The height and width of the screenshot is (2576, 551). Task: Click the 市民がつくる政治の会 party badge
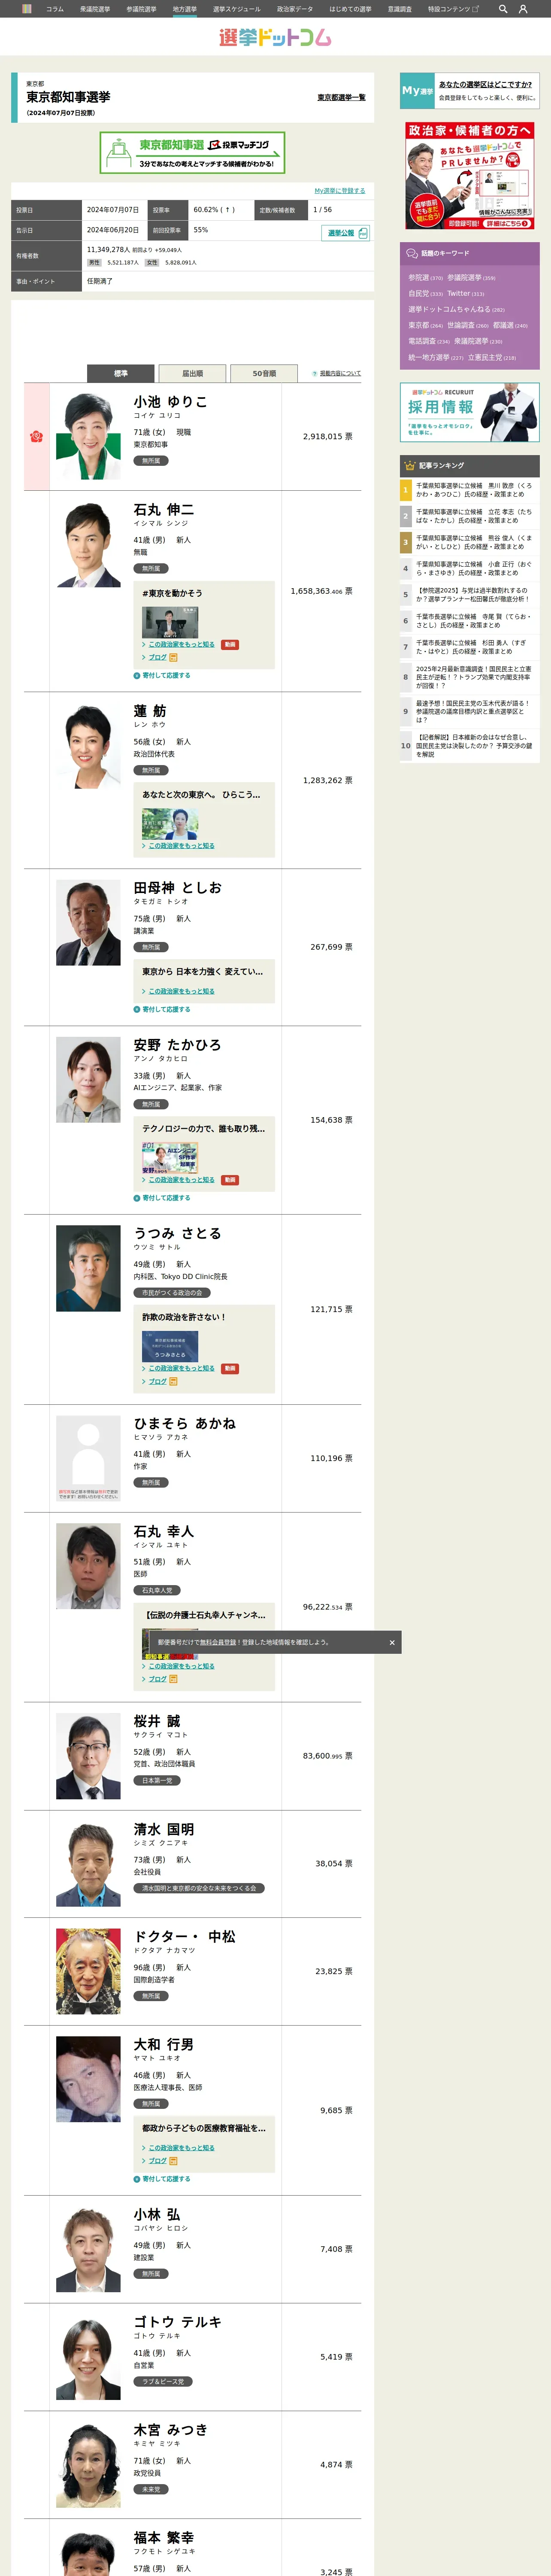click(x=172, y=1293)
